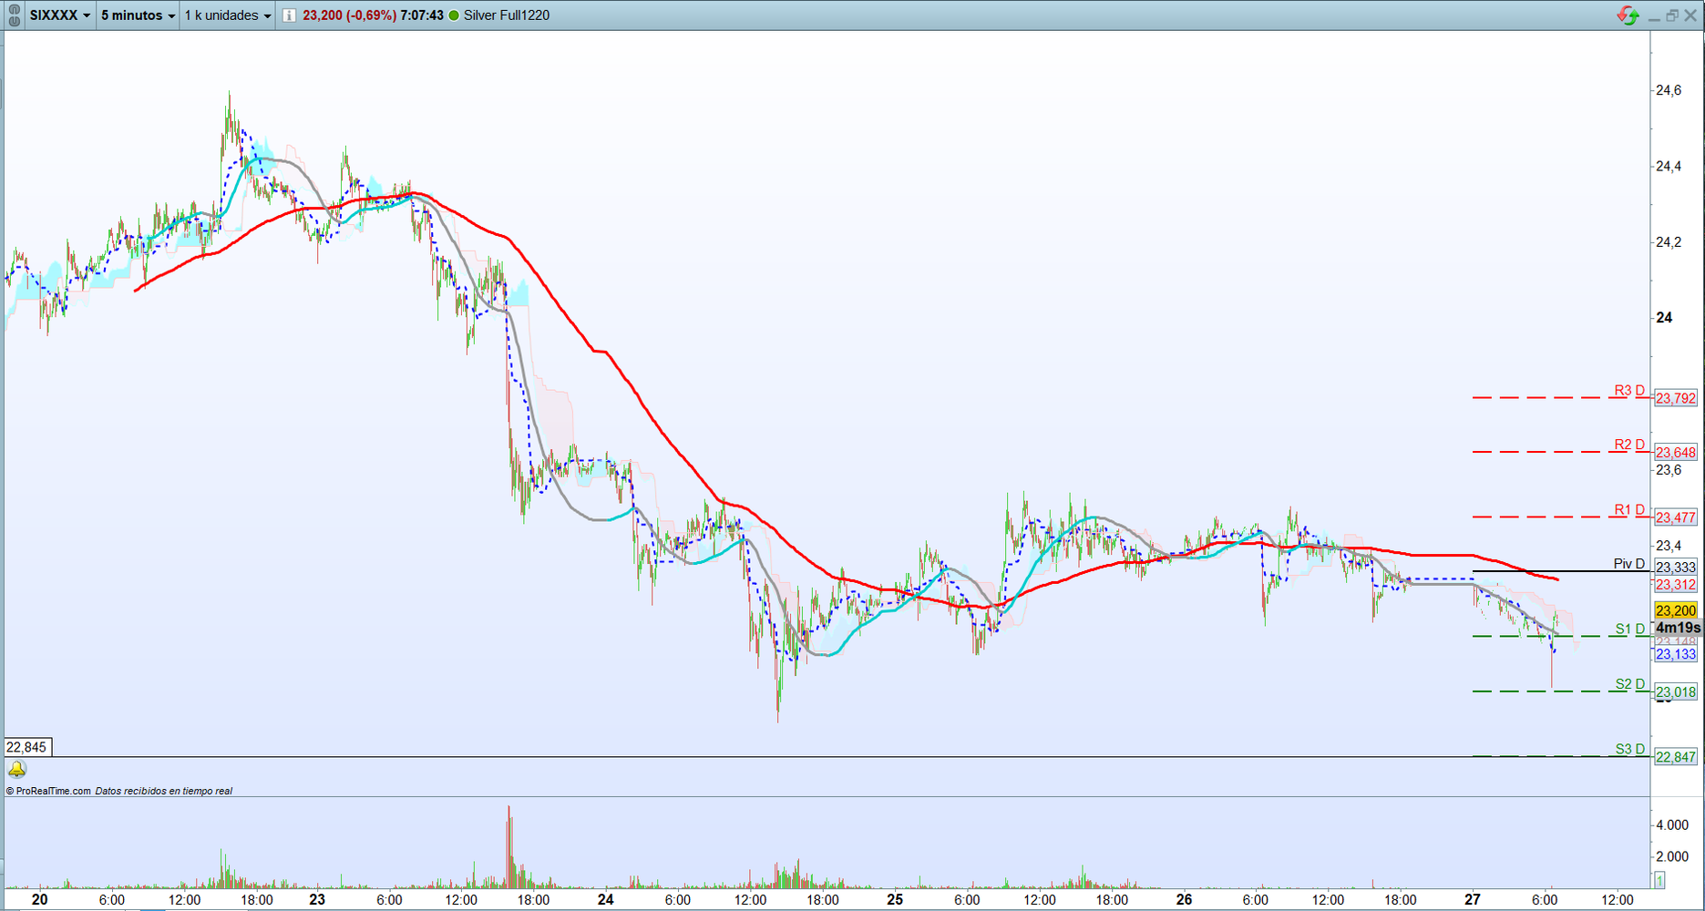Click the ProRealTime.com copyright link

pos(48,791)
